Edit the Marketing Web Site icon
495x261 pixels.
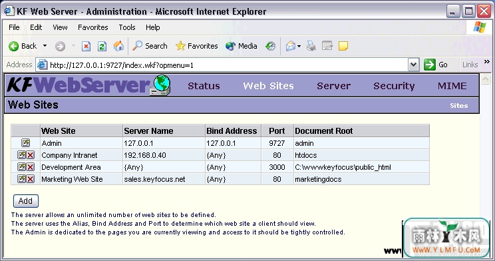tap(21, 179)
